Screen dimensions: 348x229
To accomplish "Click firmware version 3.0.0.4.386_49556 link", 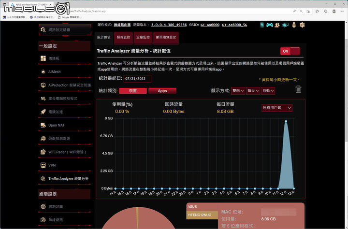I will (x=169, y=25).
